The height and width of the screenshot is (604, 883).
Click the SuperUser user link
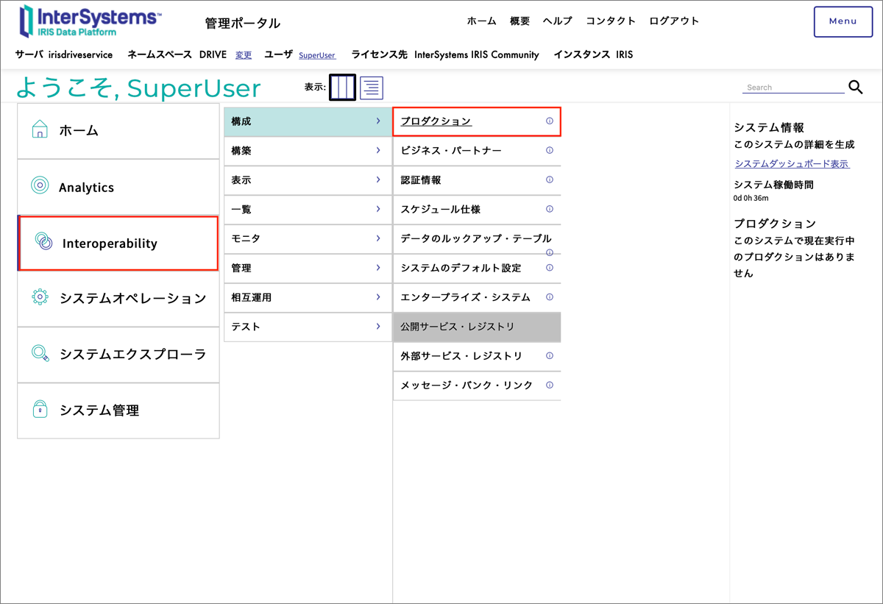click(317, 55)
